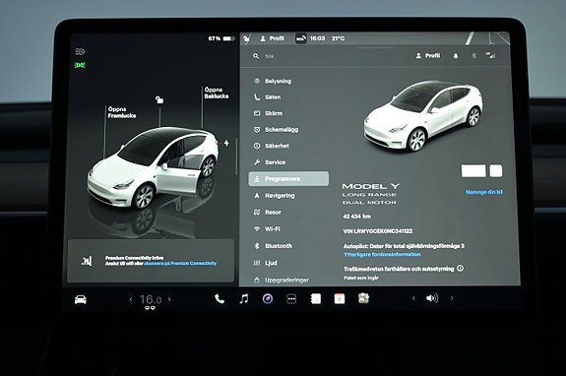Open the Navigering settings
Viewport: 566px width, 376px height.
(x=275, y=196)
